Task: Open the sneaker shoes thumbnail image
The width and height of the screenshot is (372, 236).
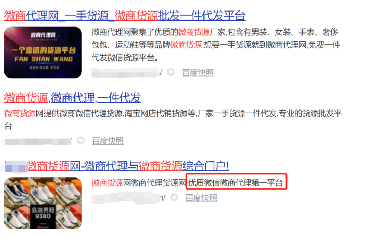Action: (x=43, y=204)
